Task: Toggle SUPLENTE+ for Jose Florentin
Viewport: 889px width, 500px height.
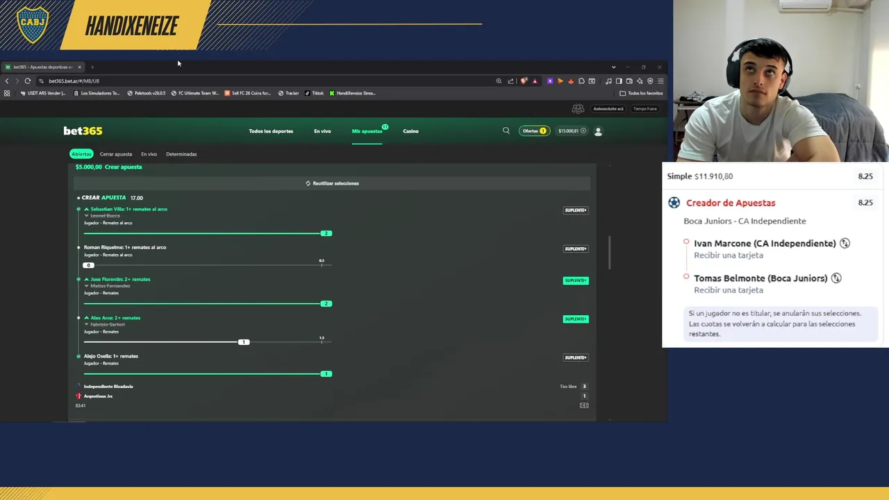Action: (x=575, y=281)
